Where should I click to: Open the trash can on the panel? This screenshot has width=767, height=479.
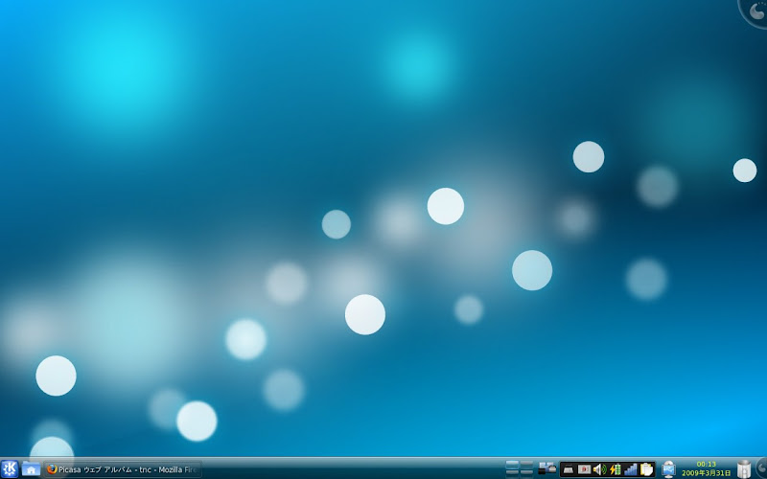[744, 468]
